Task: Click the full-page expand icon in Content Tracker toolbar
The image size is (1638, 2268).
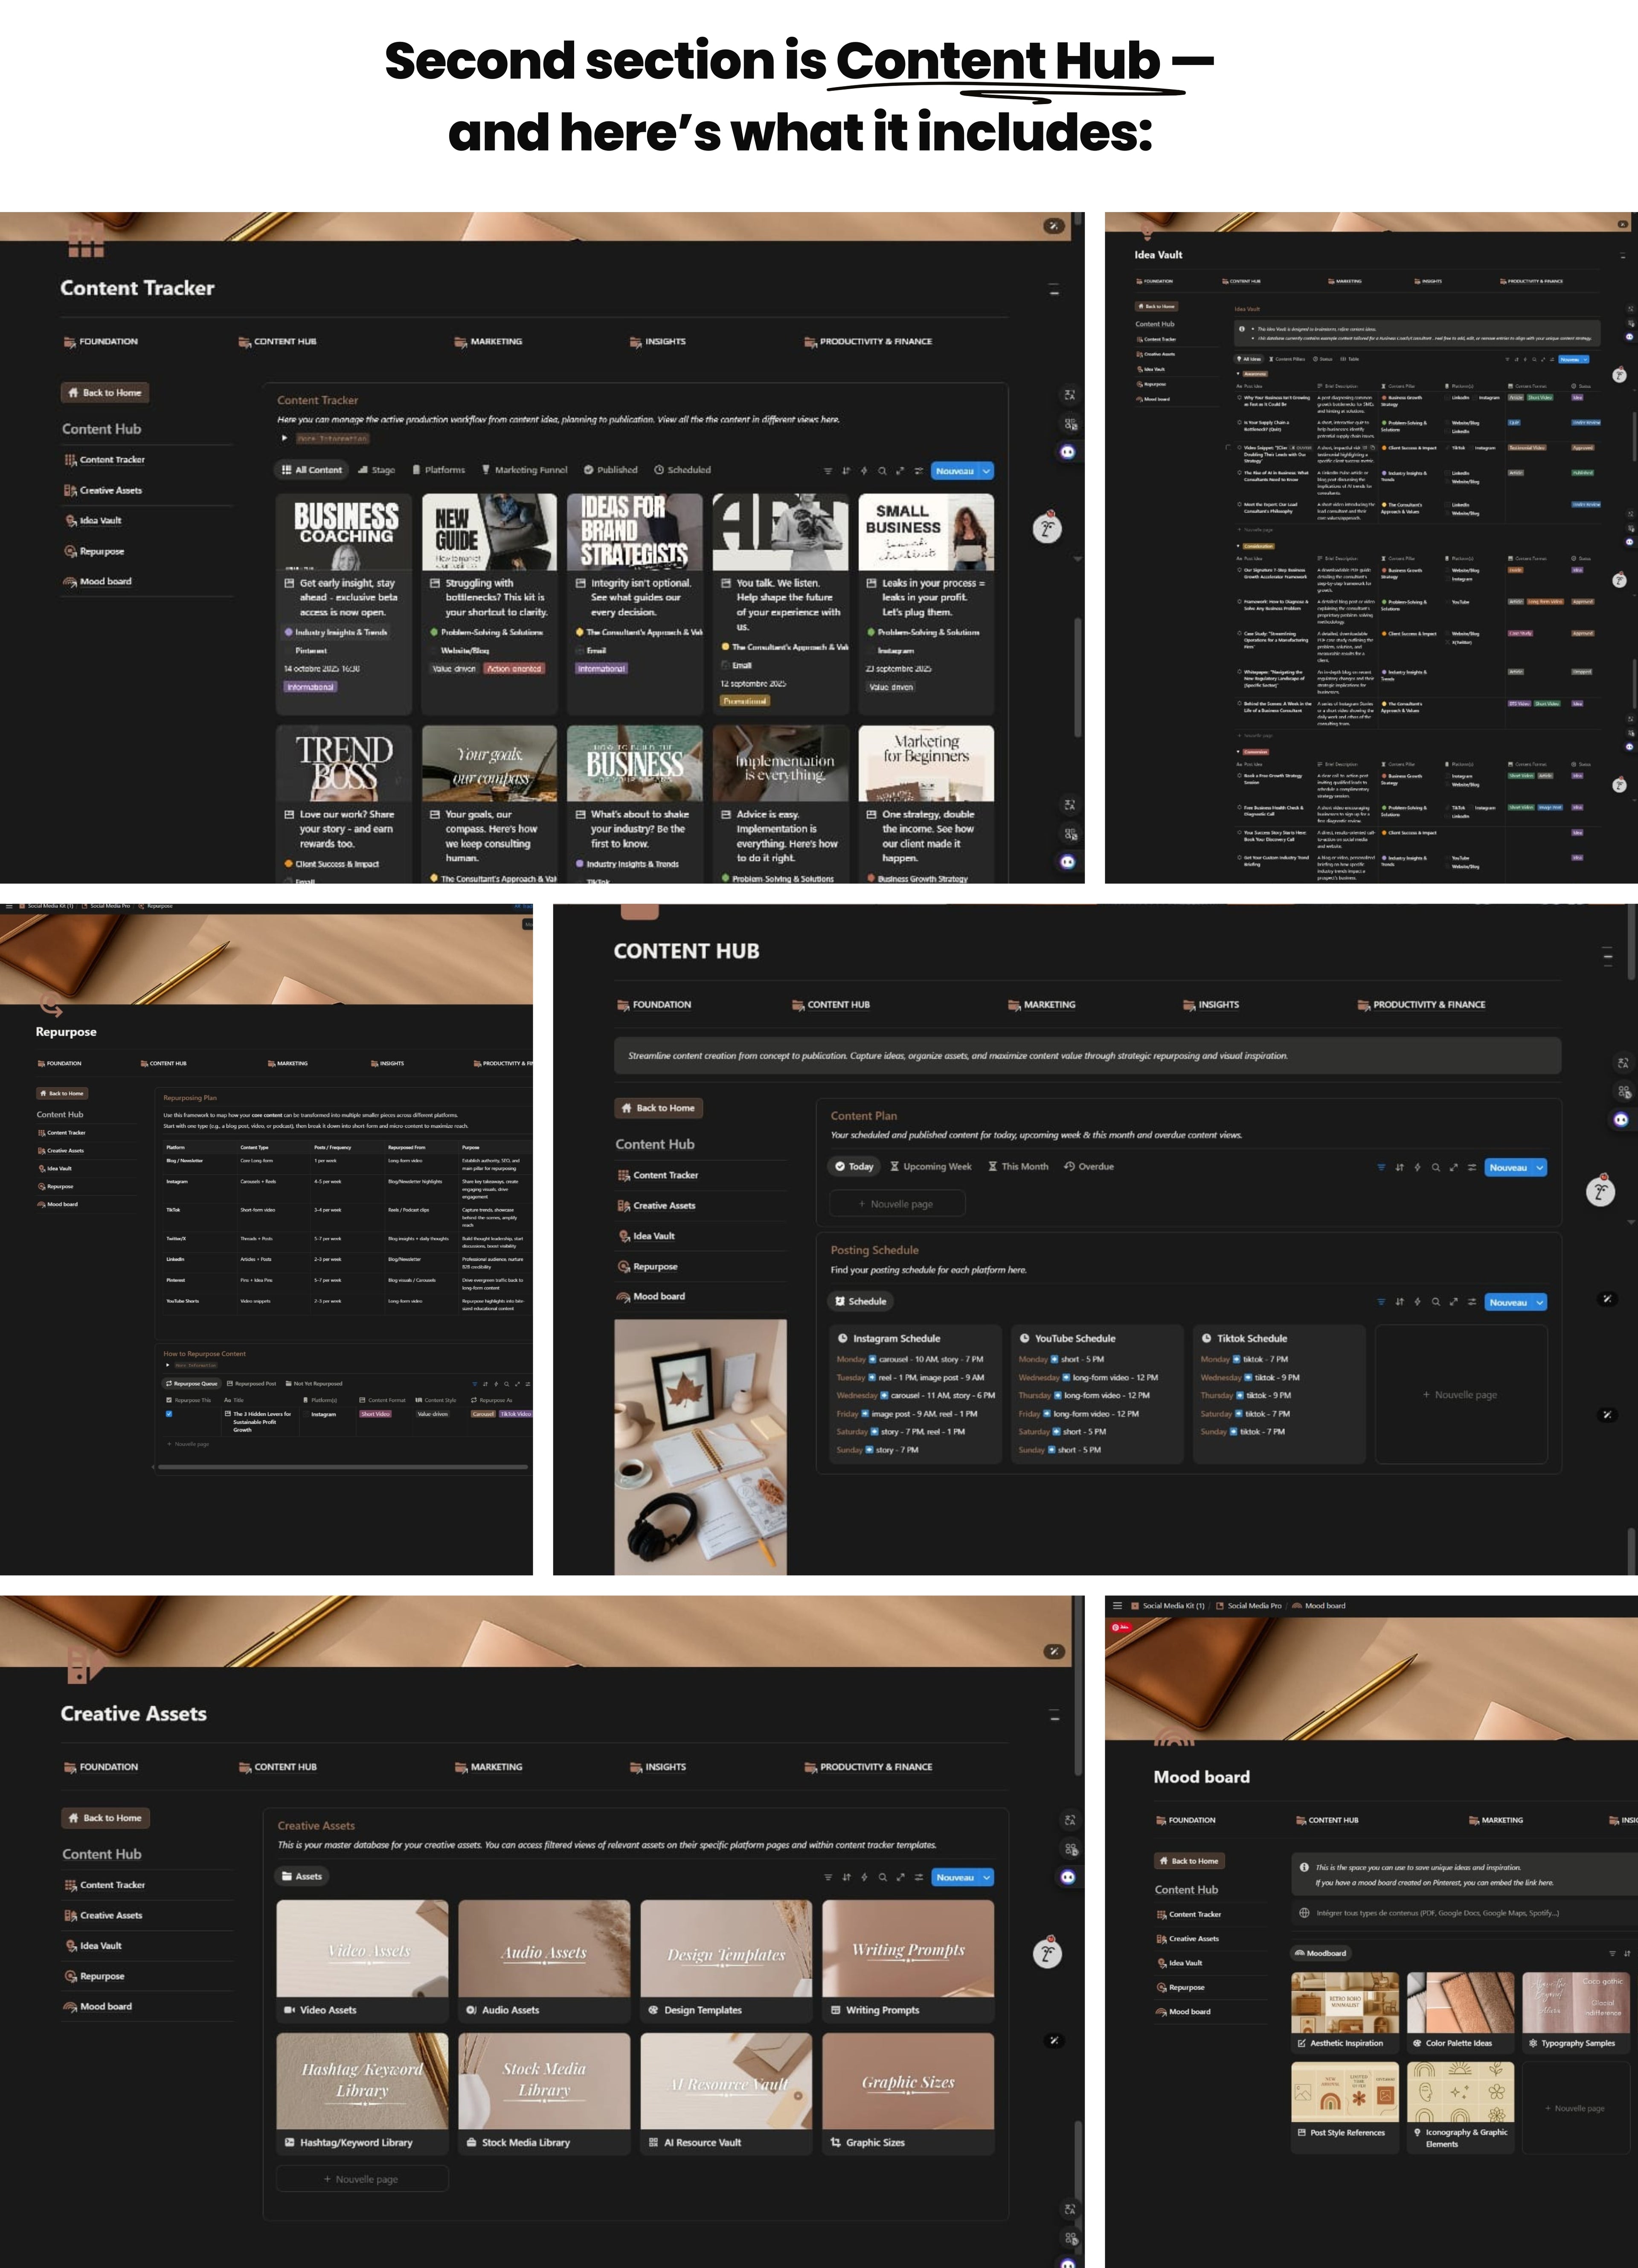Action: pos(900,471)
